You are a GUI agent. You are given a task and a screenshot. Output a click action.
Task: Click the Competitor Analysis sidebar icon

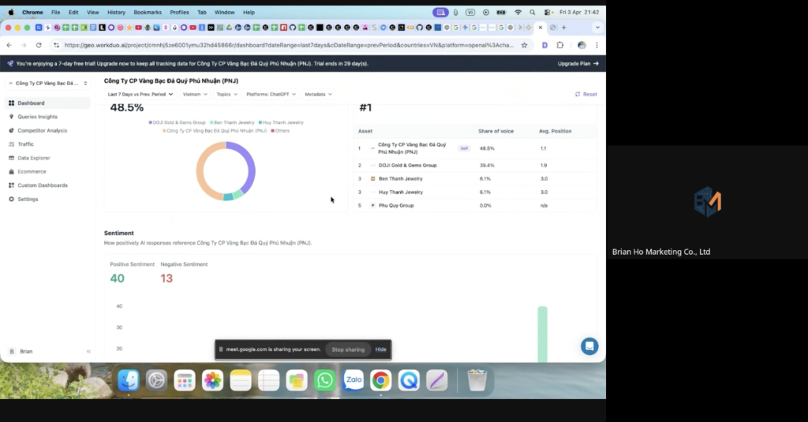11,130
